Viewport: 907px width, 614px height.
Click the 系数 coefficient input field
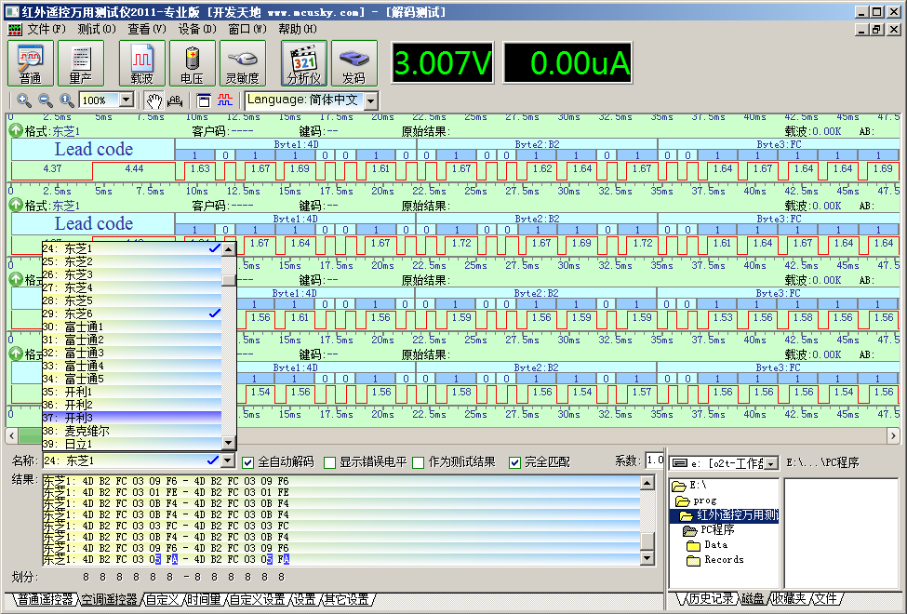coord(654,460)
